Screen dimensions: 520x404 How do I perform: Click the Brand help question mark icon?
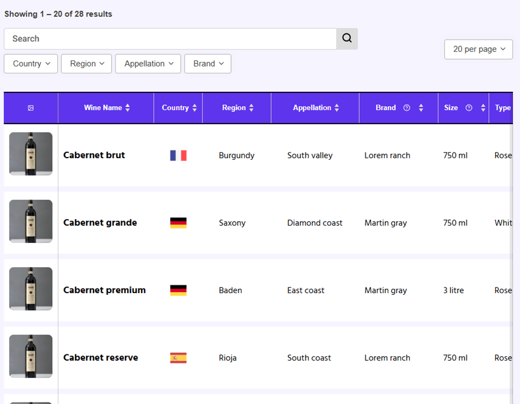pos(407,107)
